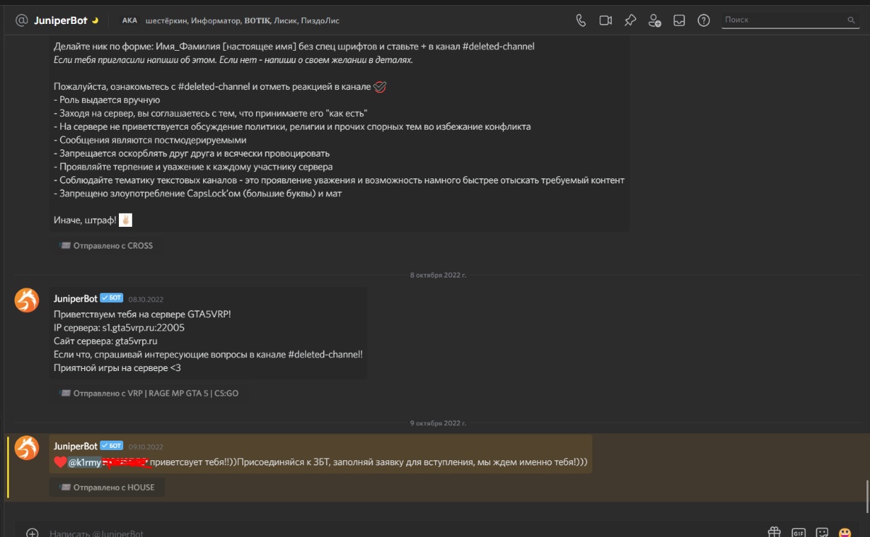Open the GIF picker
870x537 pixels.
798,533
